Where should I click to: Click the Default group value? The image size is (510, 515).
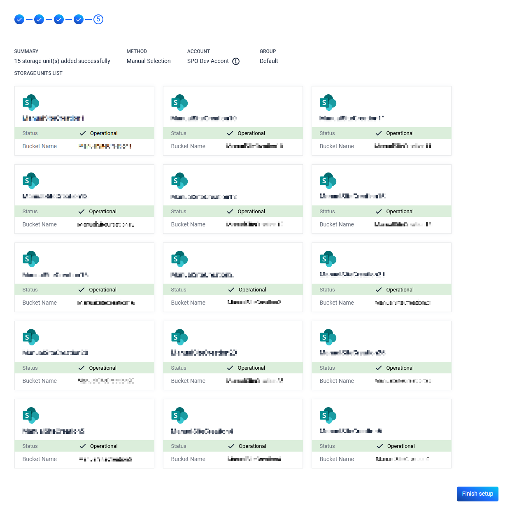point(269,61)
